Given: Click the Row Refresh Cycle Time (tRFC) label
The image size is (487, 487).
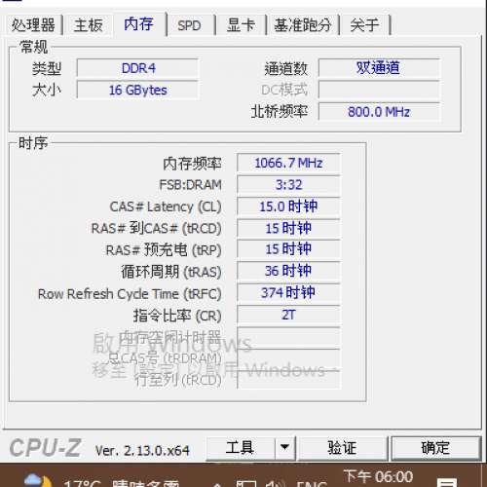Looking at the screenshot, I should [130, 294].
